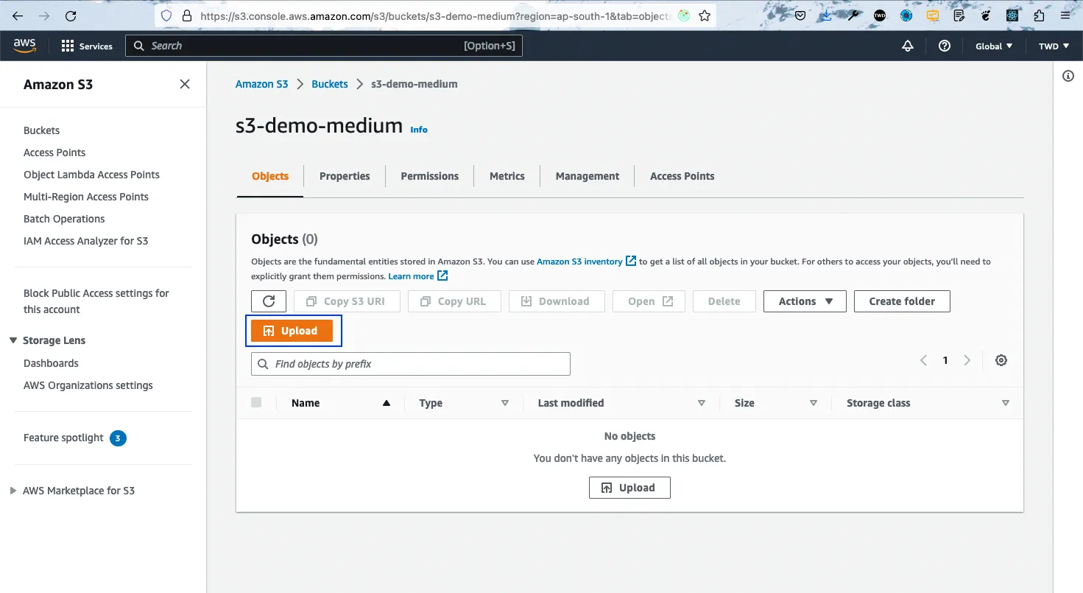Click the TWD extension icon in browser toolbar
The width and height of the screenshot is (1083, 593).
880,15
